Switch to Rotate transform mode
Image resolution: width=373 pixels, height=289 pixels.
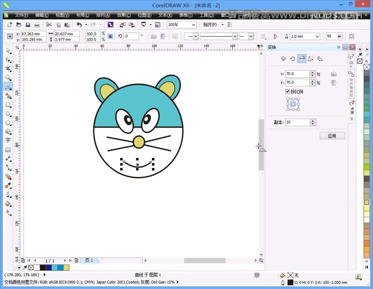pyautogui.click(x=293, y=59)
